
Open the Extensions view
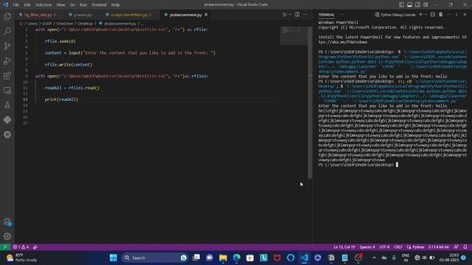click(x=7, y=75)
